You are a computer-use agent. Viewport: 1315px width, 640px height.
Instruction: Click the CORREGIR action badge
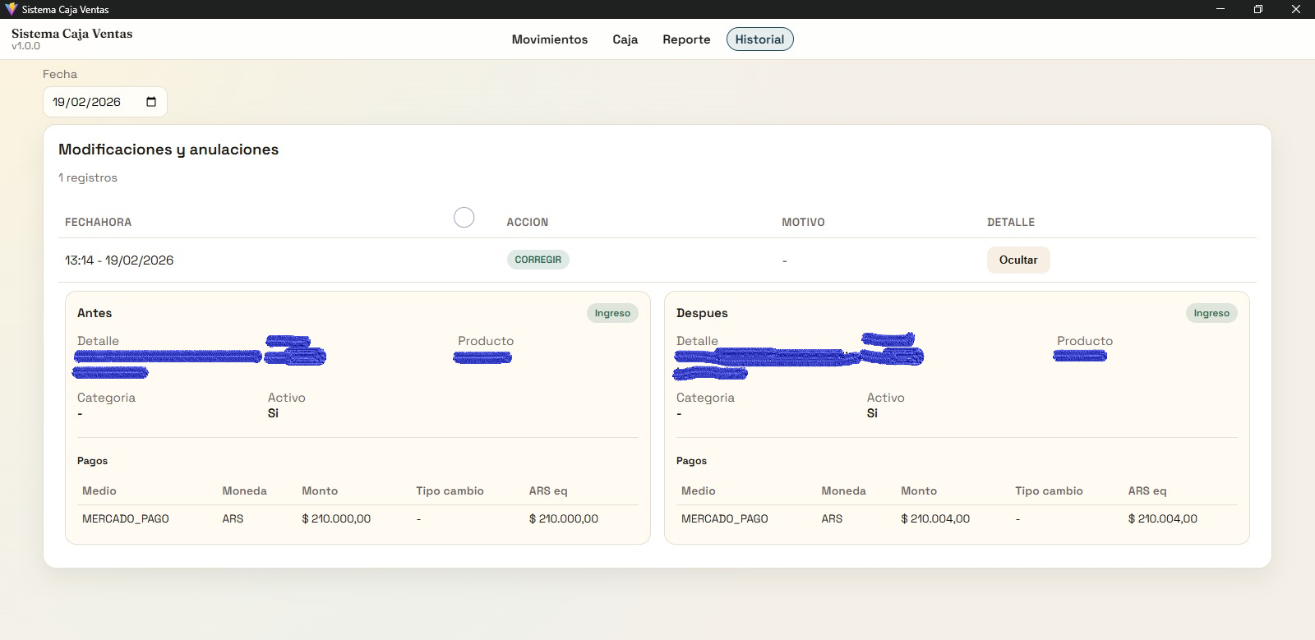point(538,260)
